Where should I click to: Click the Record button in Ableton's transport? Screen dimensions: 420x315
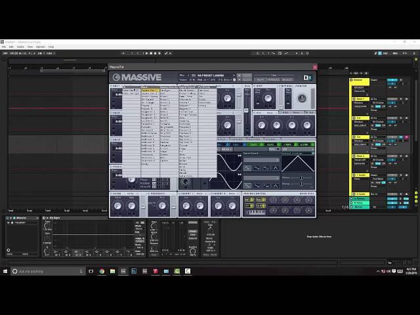pos(155,53)
